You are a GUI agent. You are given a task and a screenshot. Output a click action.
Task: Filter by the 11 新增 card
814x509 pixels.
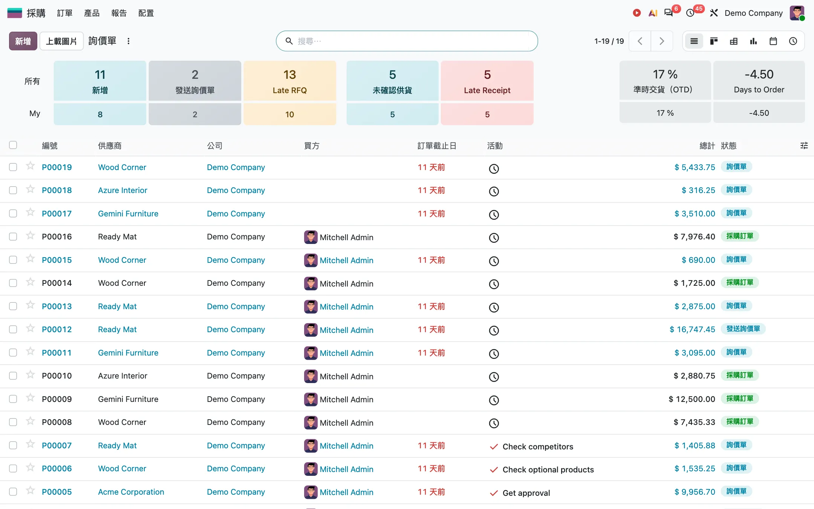click(100, 81)
